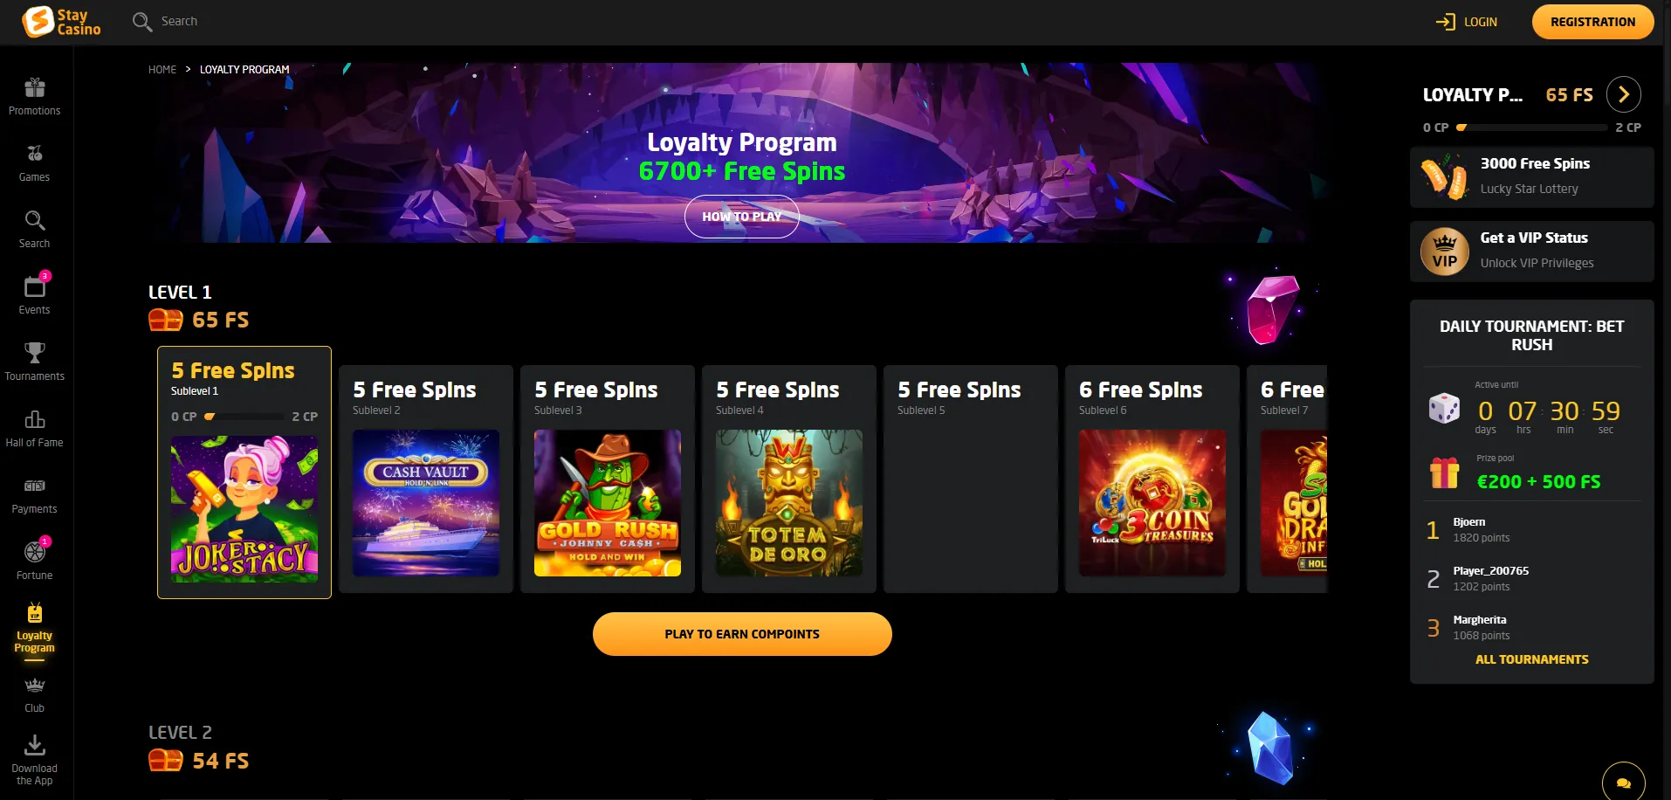Click the Download the App icon
This screenshot has width=1671, height=800.
pos(35,745)
